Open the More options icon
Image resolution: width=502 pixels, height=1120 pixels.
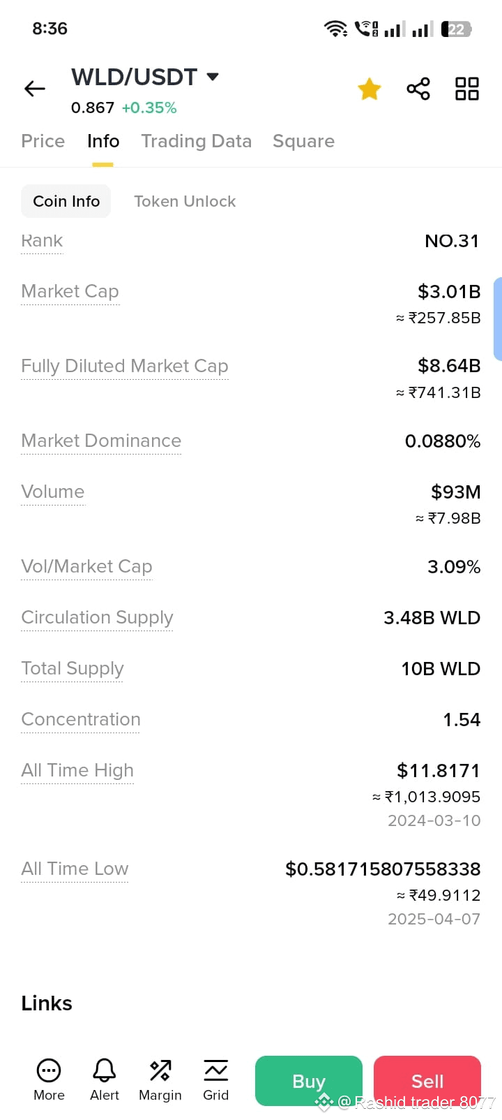(49, 1080)
